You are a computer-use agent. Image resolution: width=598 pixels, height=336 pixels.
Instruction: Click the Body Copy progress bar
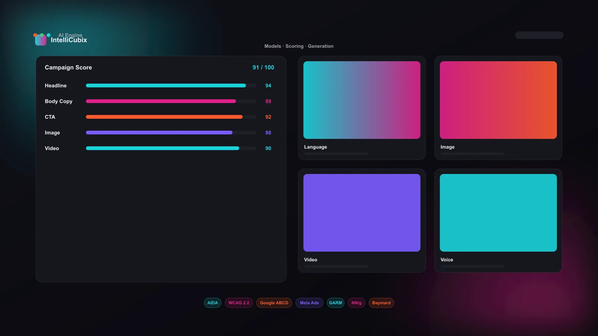click(171, 101)
